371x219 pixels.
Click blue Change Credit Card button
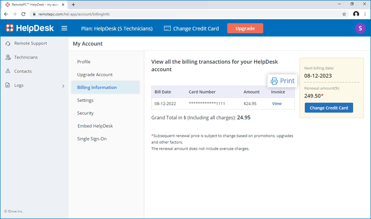click(329, 108)
